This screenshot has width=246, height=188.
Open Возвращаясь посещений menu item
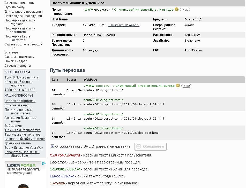[x=23, y=16]
